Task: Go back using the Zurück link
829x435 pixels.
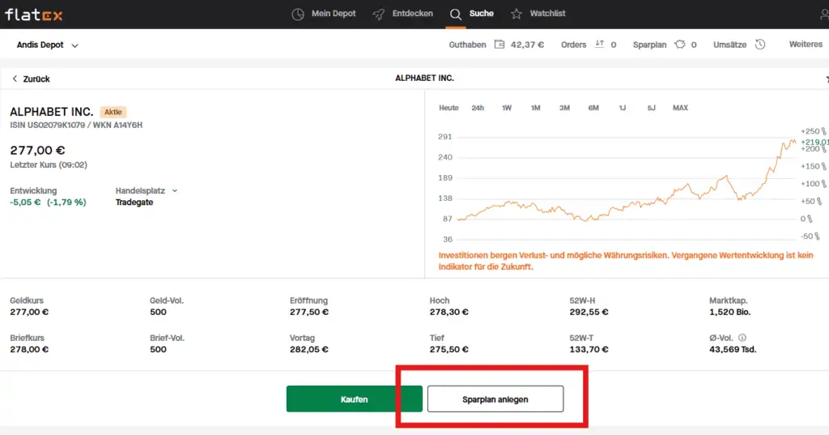Action: point(31,79)
